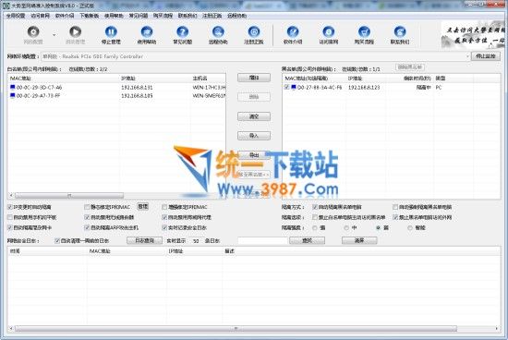Click the 停止监控 button
The image size is (508, 340).
486,56
